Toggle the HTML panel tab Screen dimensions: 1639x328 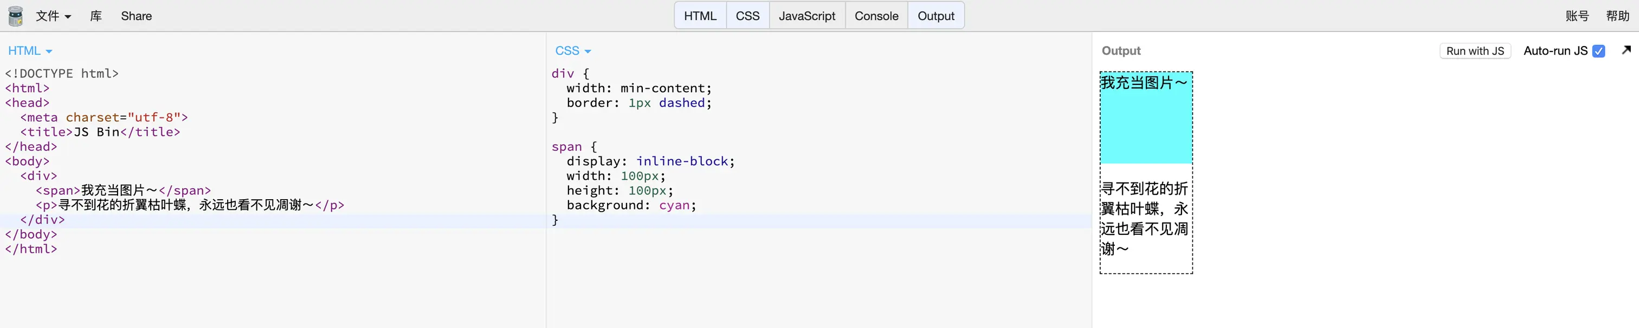[700, 16]
